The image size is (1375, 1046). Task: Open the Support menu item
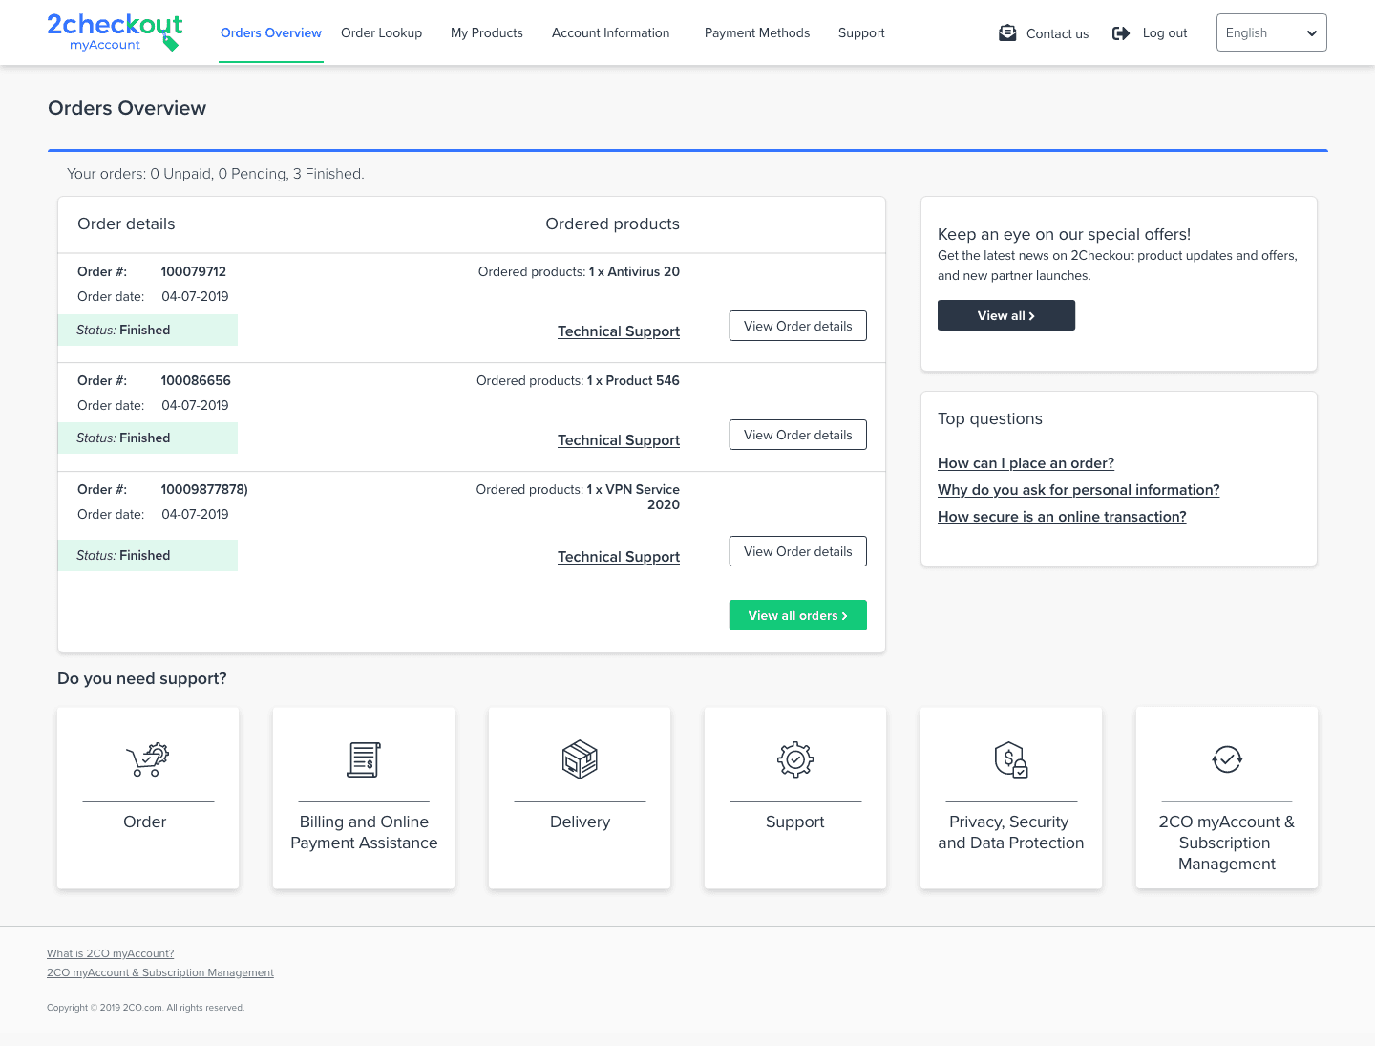tap(861, 32)
